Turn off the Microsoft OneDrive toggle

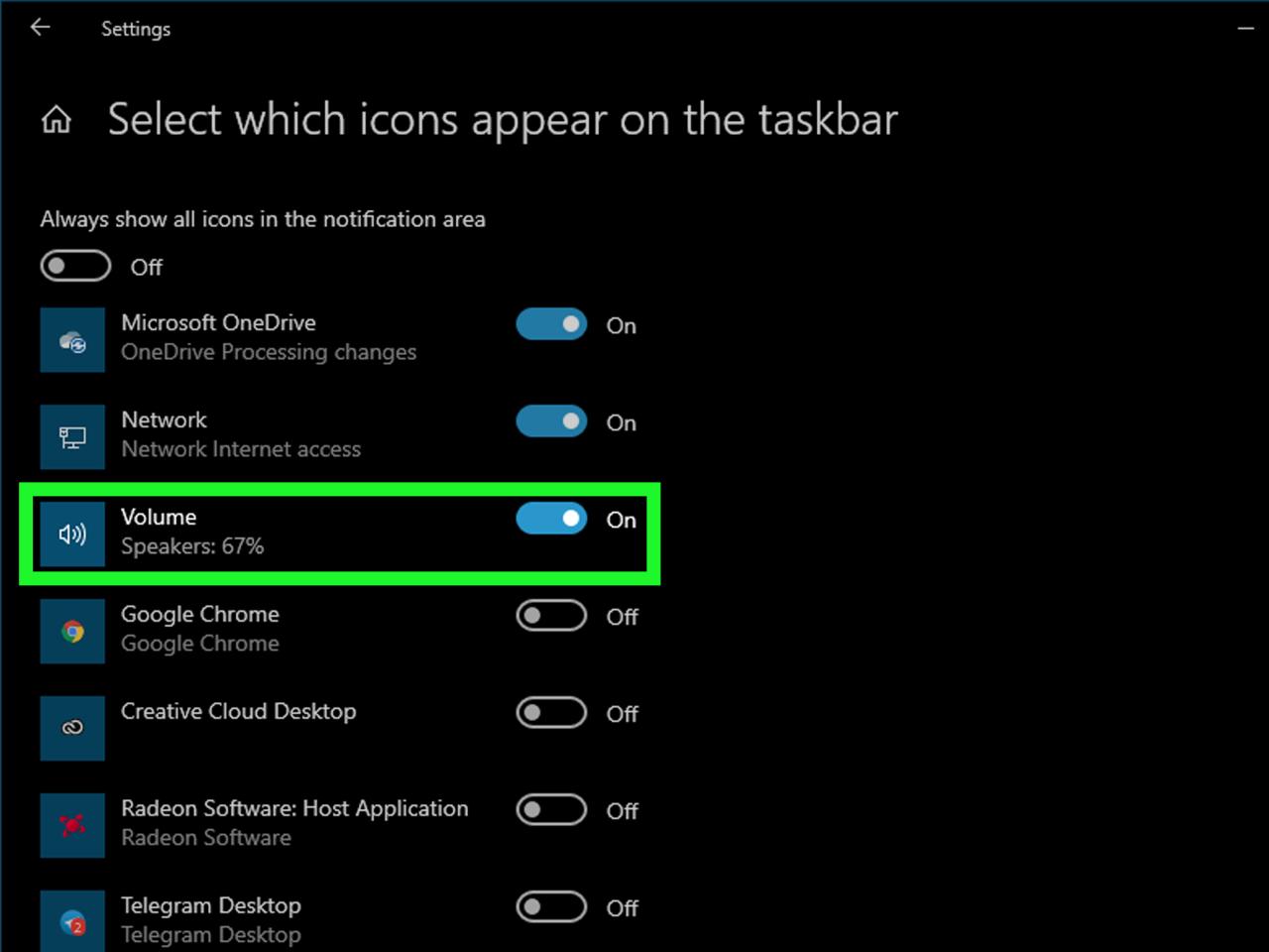tap(551, 324)
